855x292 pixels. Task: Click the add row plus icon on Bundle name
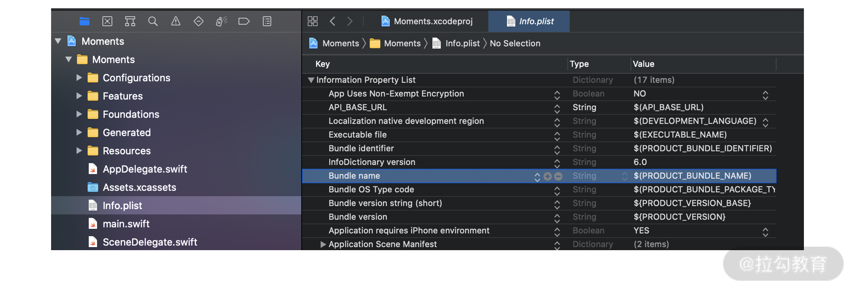pyautogui.click(x=548, y=177)
